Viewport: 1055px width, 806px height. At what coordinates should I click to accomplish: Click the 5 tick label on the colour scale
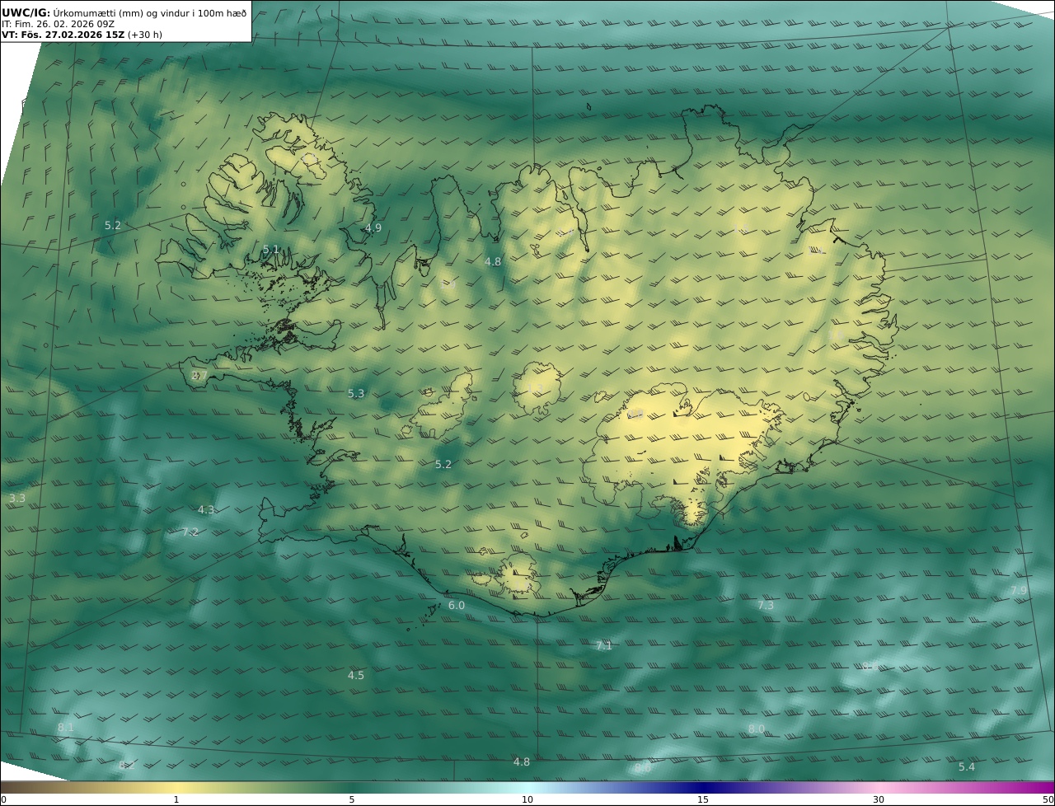[x=352, y=799]
